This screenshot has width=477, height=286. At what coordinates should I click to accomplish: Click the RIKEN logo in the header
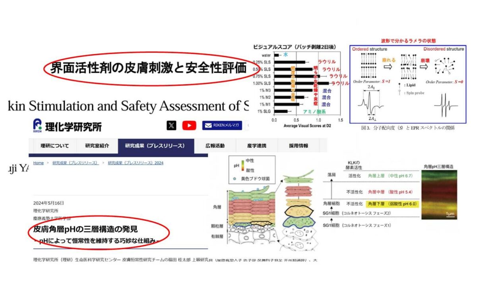pyautogui.click(x=67, y=126)
